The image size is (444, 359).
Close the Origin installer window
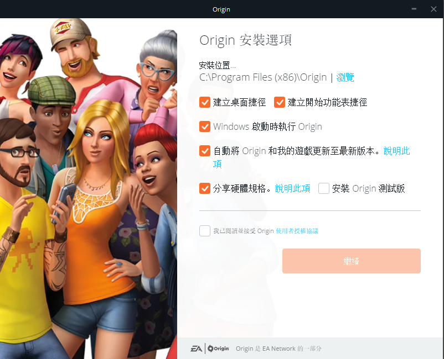(433, 9)
